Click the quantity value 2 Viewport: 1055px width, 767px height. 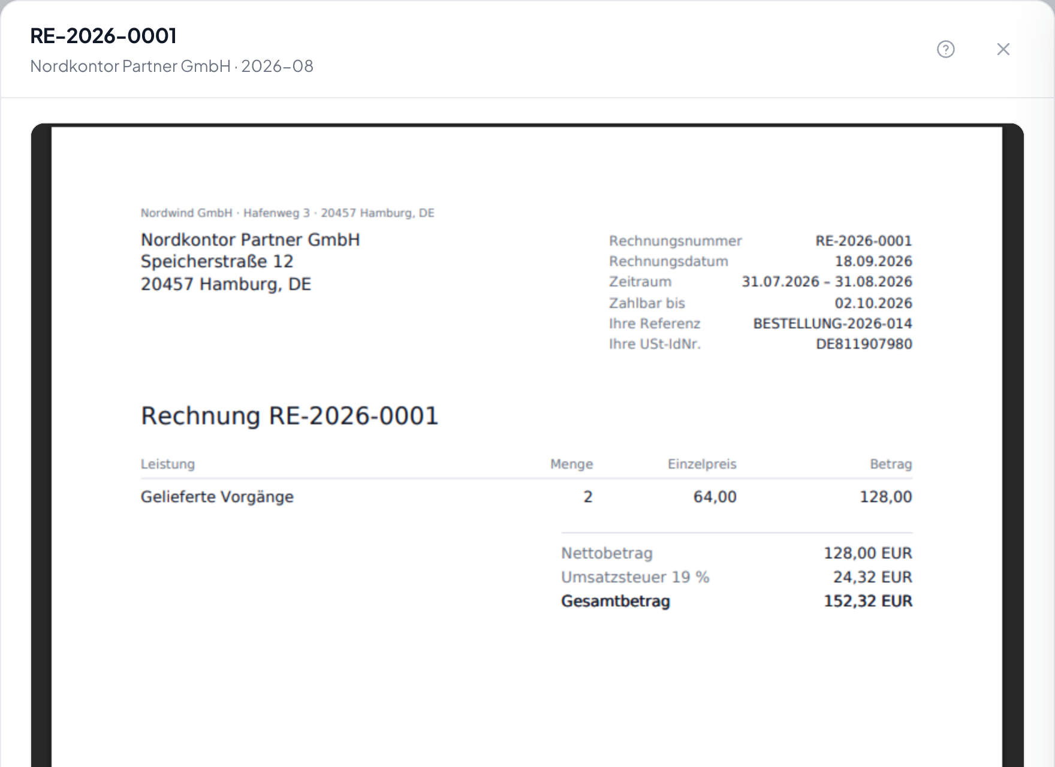pyautogui.click(x=588, y=497)
